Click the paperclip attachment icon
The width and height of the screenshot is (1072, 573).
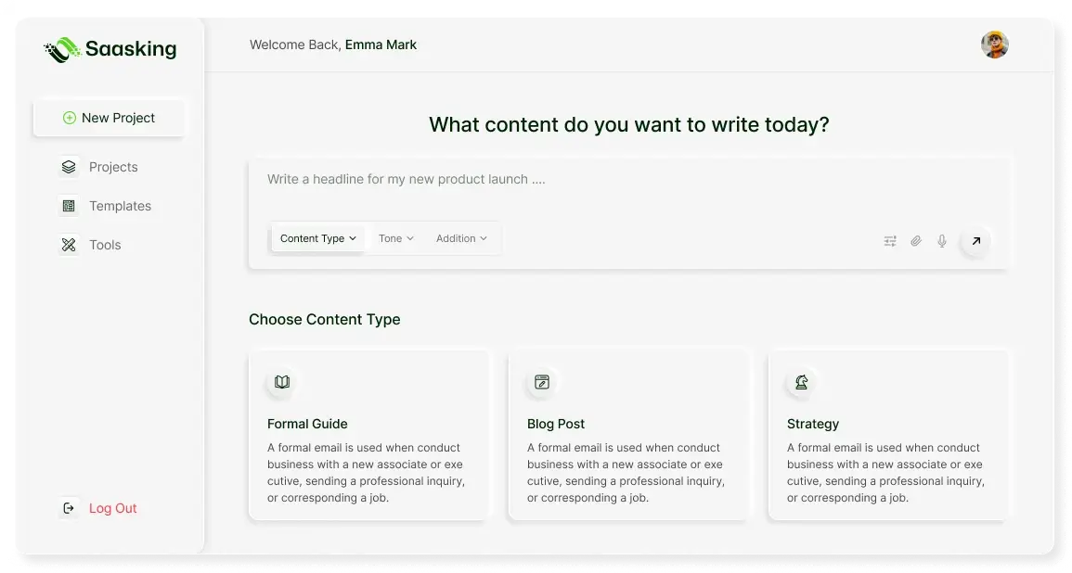tap(915, 241)
